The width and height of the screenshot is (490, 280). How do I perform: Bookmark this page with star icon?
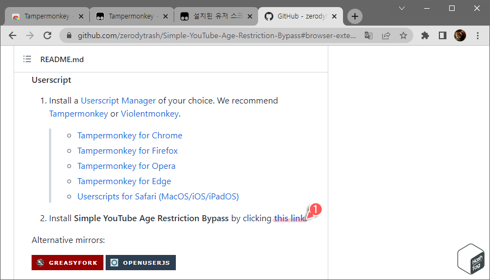click(403, 35)
